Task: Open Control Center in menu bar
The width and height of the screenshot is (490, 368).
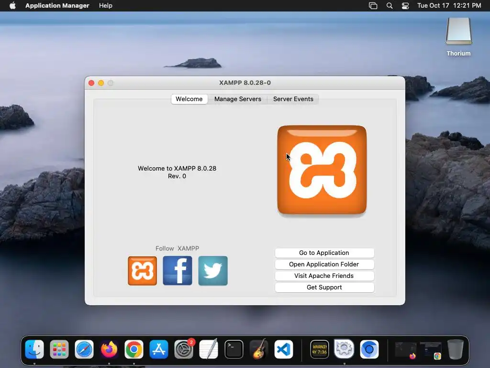Action: tap(405, 6)
